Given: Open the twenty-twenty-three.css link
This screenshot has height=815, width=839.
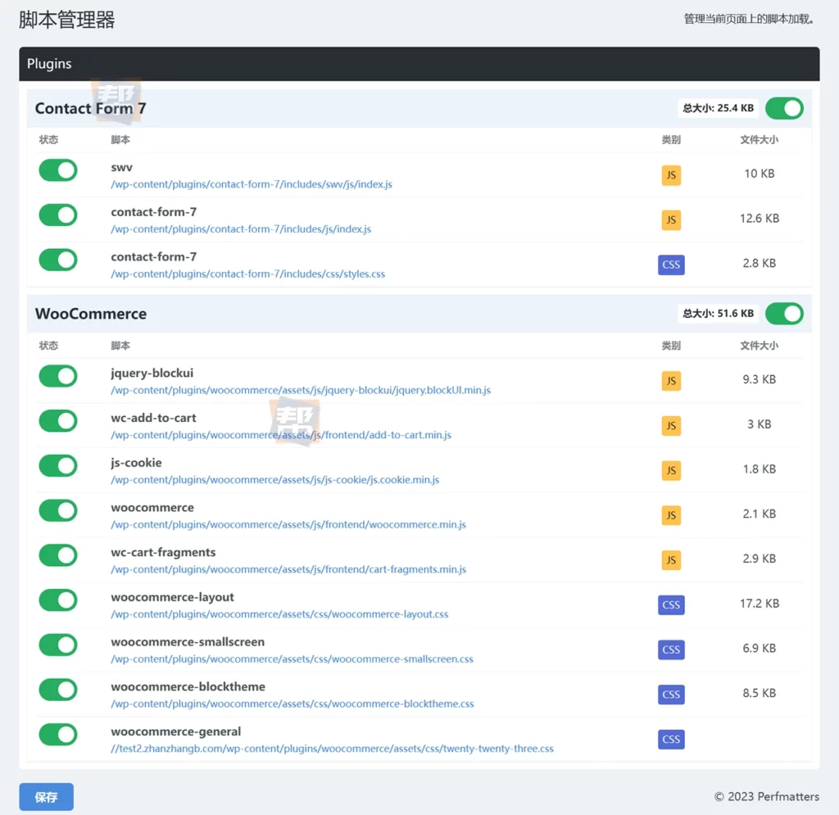Looking at the screenshot, I should [x=333, y=749].
